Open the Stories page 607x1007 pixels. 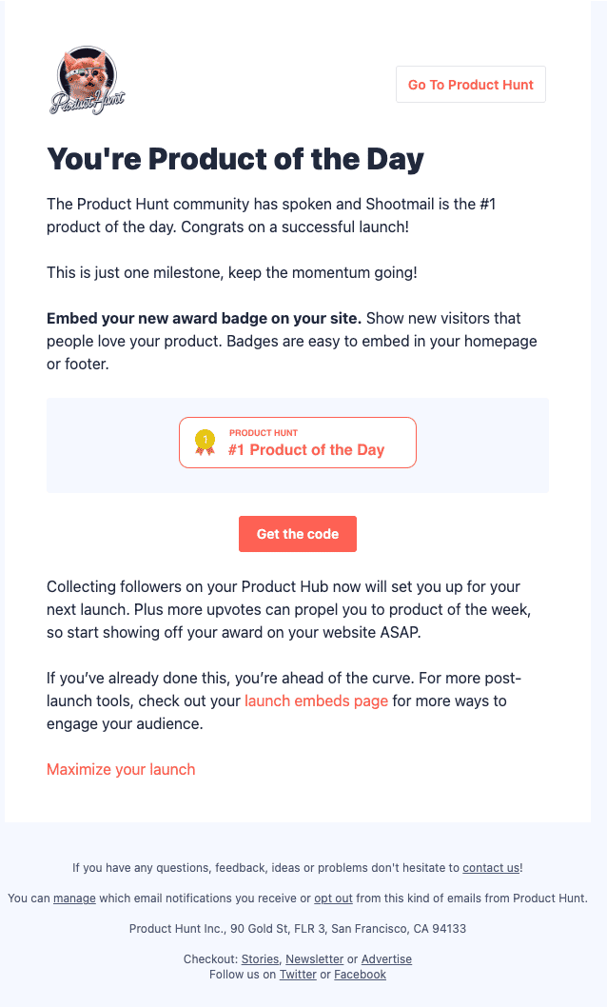[260, 958]
